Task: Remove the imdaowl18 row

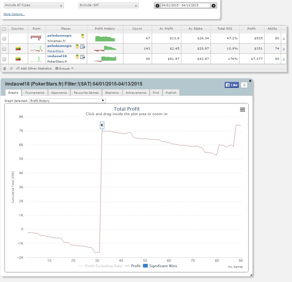Action: (284, 59)
